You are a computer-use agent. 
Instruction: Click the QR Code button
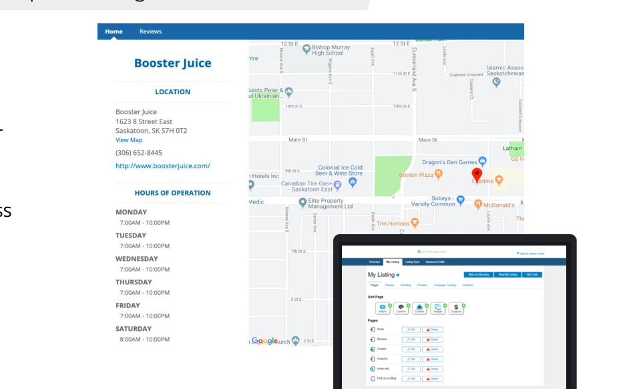pyautogui.click(x=532, y=275)
